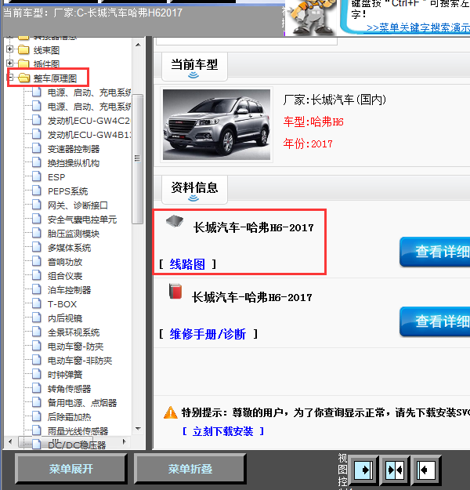Open the 组合仪表 diagram
The width and height of the screenshot is (470, 490).
[65, 276]
